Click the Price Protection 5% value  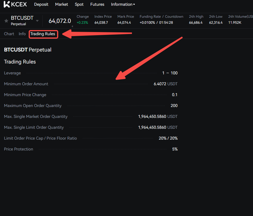pyautogui.click(x=175, y=149)
